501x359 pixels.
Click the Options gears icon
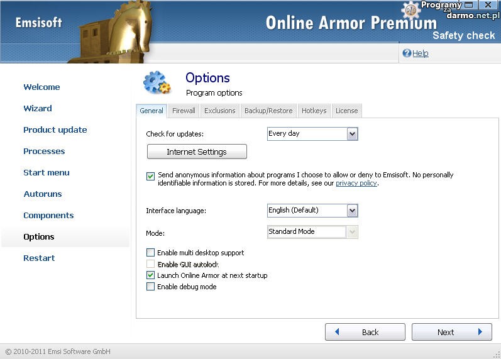pyautogui.click(x=157, y=83)
